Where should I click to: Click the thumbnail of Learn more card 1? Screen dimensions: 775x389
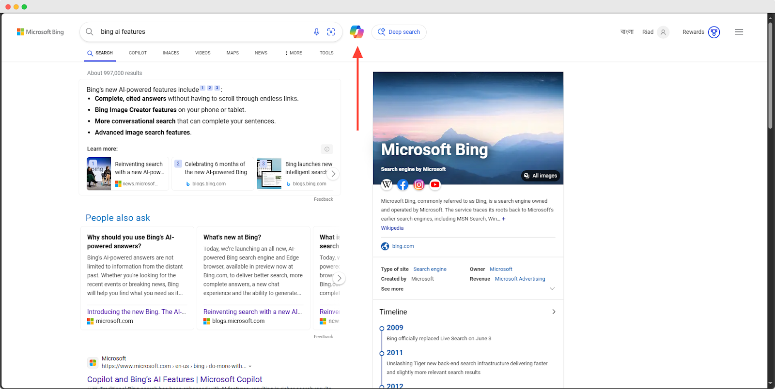tap(99, 174)
